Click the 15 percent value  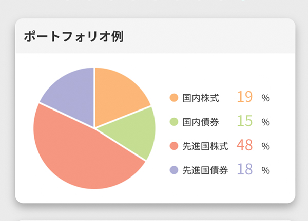(x=244, y=121)
